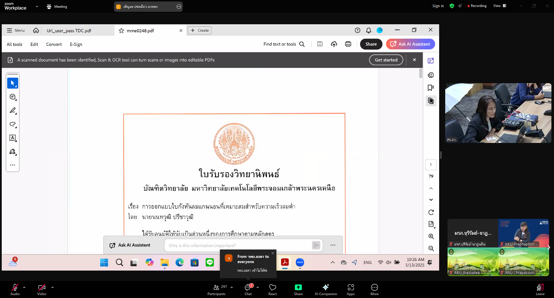The width and height of the screenshot is (554, 298).
Task: Show more tools in the quick toolbar
Action: (x=13, y=165)
